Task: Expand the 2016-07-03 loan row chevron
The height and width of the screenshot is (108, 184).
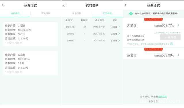Action: 119,27
